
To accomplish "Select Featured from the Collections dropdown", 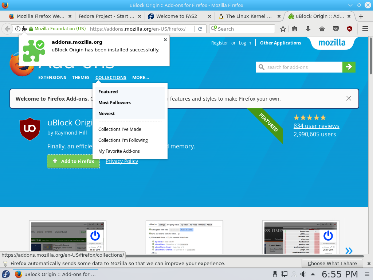I will pyautogui.click(x=130, y=92).
